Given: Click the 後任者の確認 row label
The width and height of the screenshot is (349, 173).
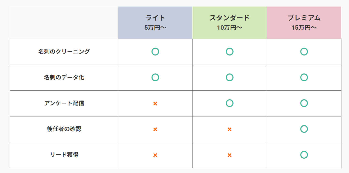Looking at the screenshot, I should 64,129.
